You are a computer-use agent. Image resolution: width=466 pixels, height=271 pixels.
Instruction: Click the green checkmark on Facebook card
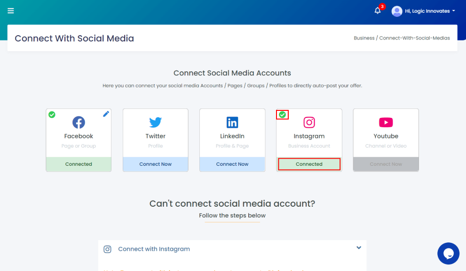point(52,115)
